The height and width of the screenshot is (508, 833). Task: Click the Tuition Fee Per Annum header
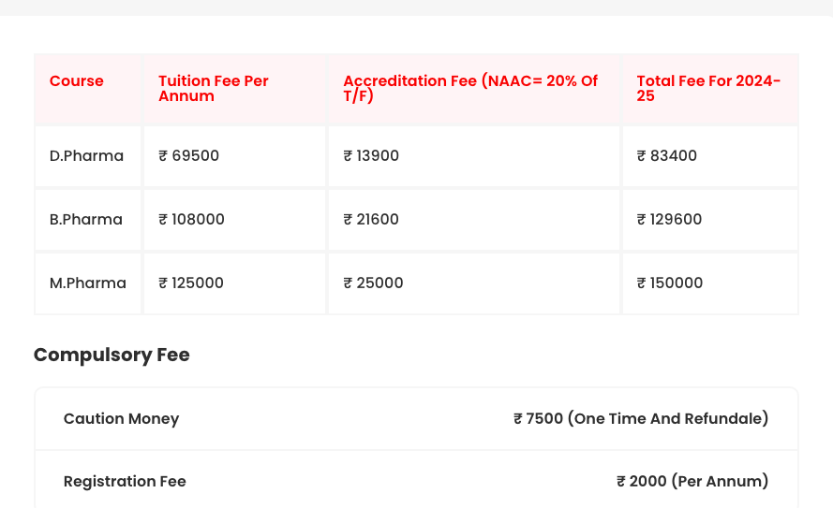coord(214,89)
